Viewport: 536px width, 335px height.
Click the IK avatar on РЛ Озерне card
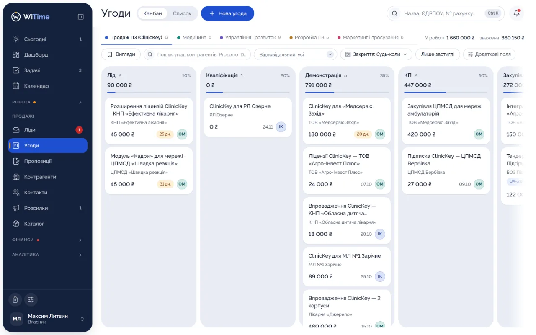(x=281, y=127)
